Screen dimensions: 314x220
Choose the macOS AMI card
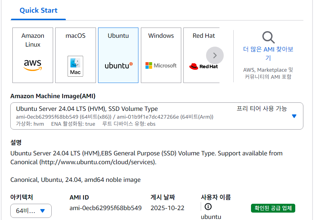click(75, 55)
